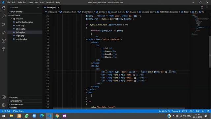Click the VS Code taskbar icon
The image size is (211, 119).
coord(49,116)
